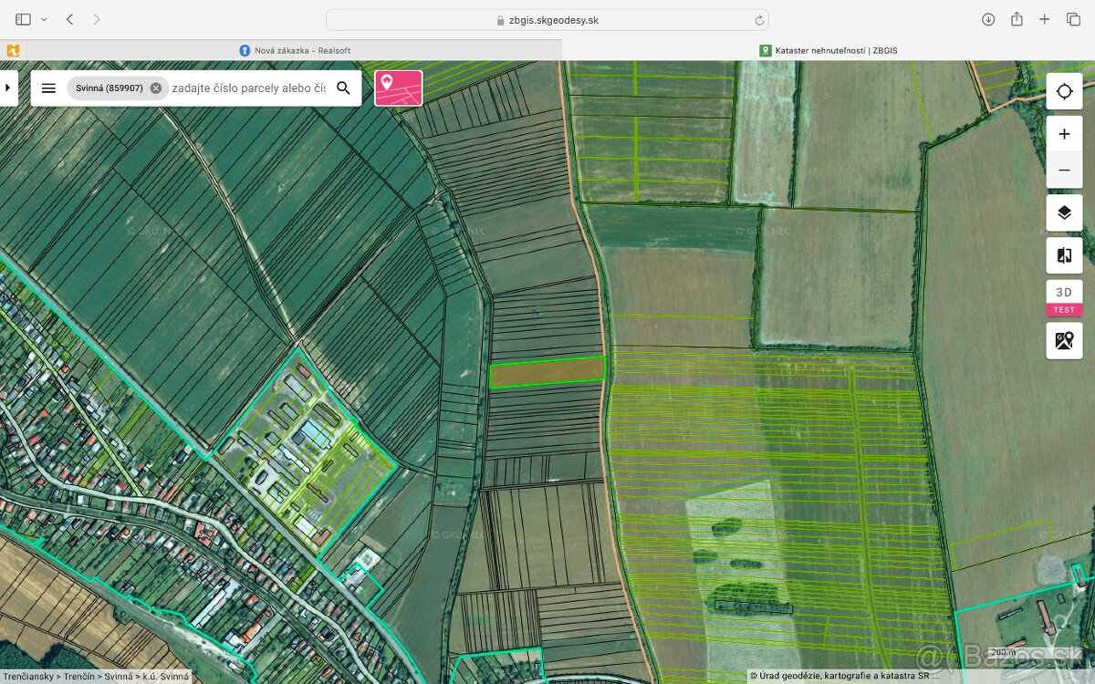Open the hamburger menu
Screen dimensions: 1095x684
pos(49,88)
